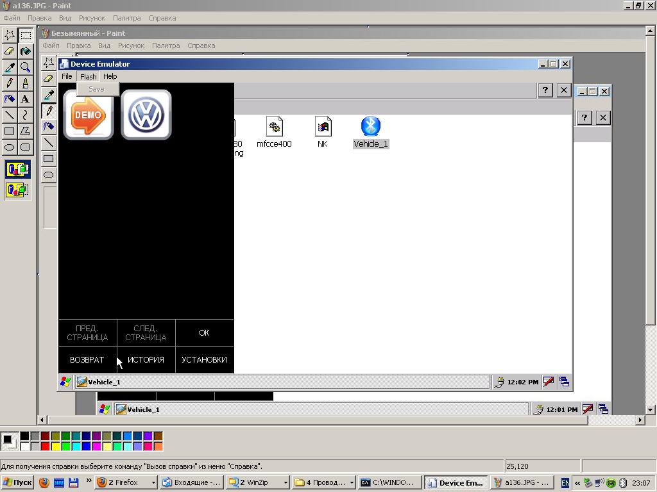Viewport: 657px width, 492px height.
Task: Open the Volkswagen logo icon
Action: (x=146, y=115)
